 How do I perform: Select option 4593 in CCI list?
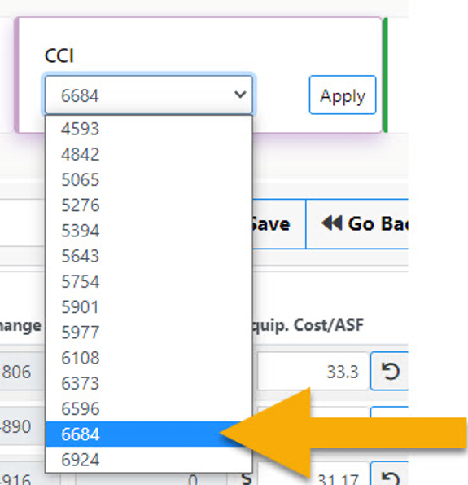tap(149, 128)
